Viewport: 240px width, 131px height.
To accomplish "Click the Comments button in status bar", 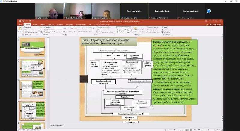I will click(x=178, y=130).
